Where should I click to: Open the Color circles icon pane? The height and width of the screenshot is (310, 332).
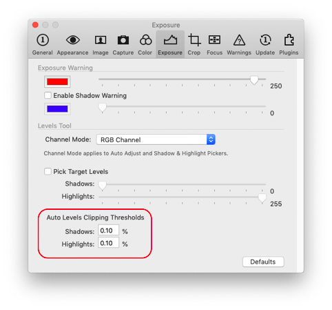(145, 45)
